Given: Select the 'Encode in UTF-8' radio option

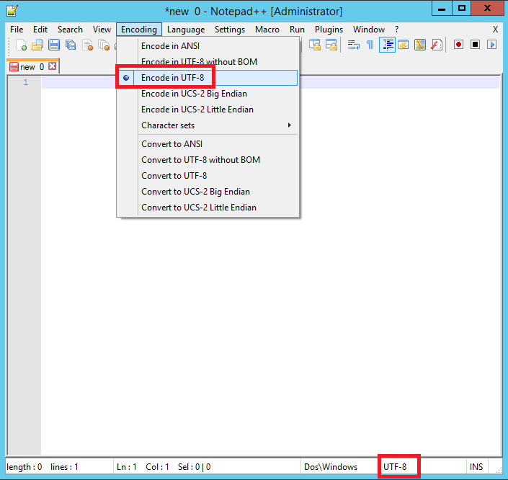Looking at the screenshot, I should coord(207,78).
